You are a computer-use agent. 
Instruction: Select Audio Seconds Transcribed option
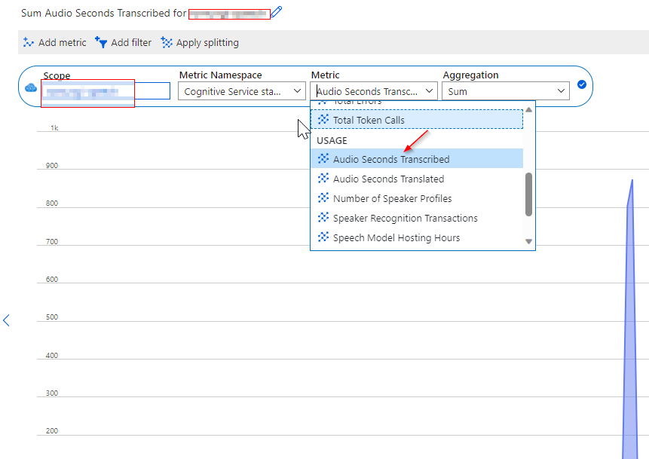coord(417,158)
